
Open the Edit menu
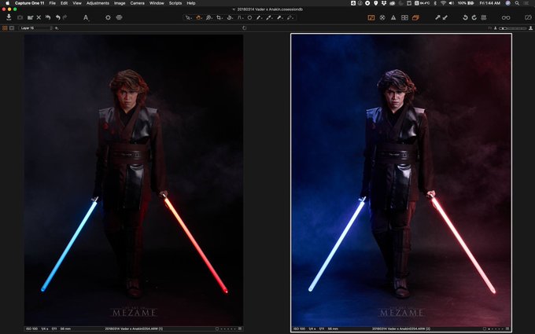click(65, 3)
